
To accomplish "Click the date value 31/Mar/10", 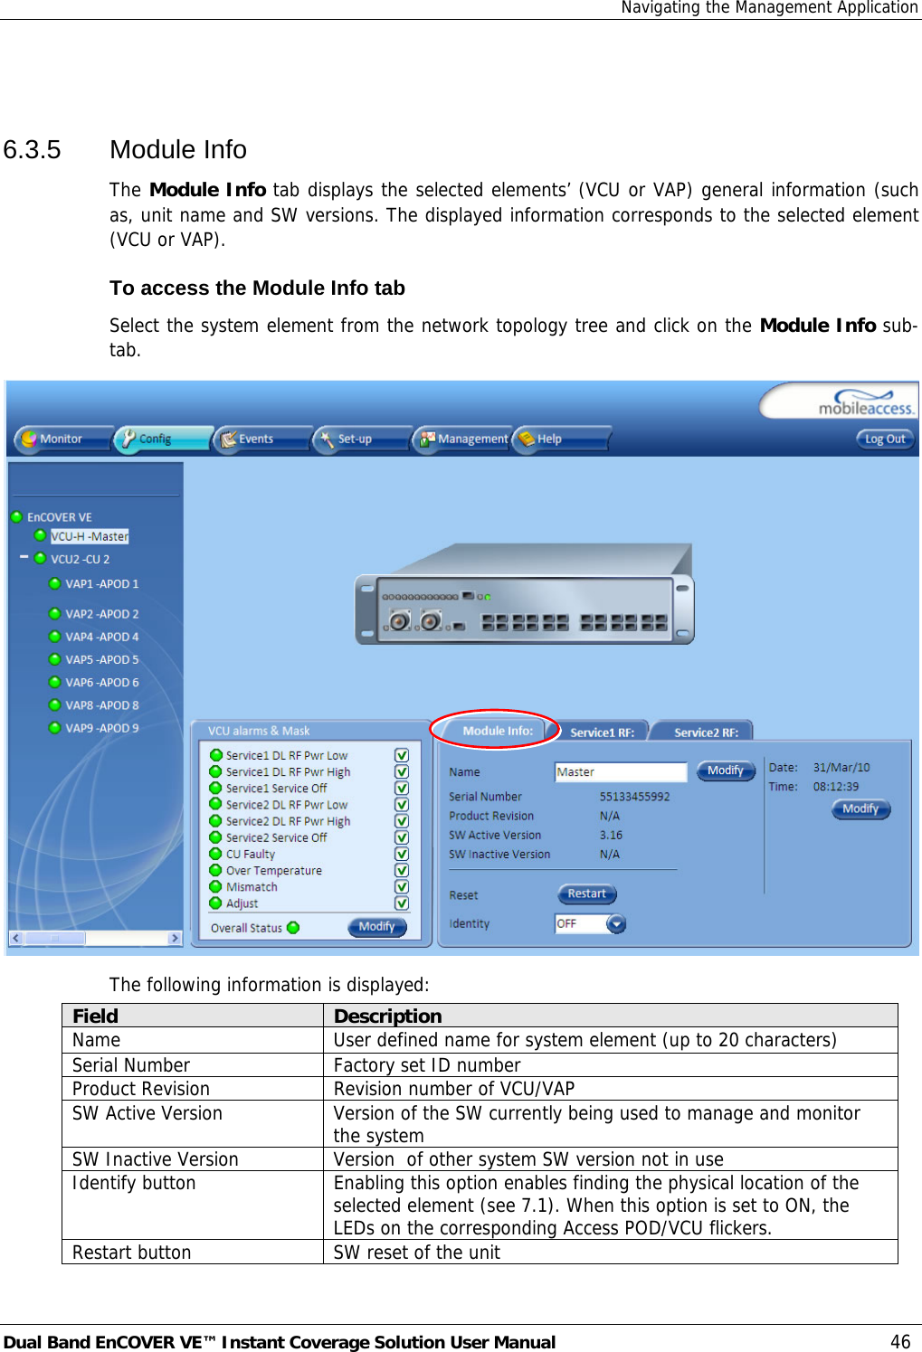I will pos(841,768).
